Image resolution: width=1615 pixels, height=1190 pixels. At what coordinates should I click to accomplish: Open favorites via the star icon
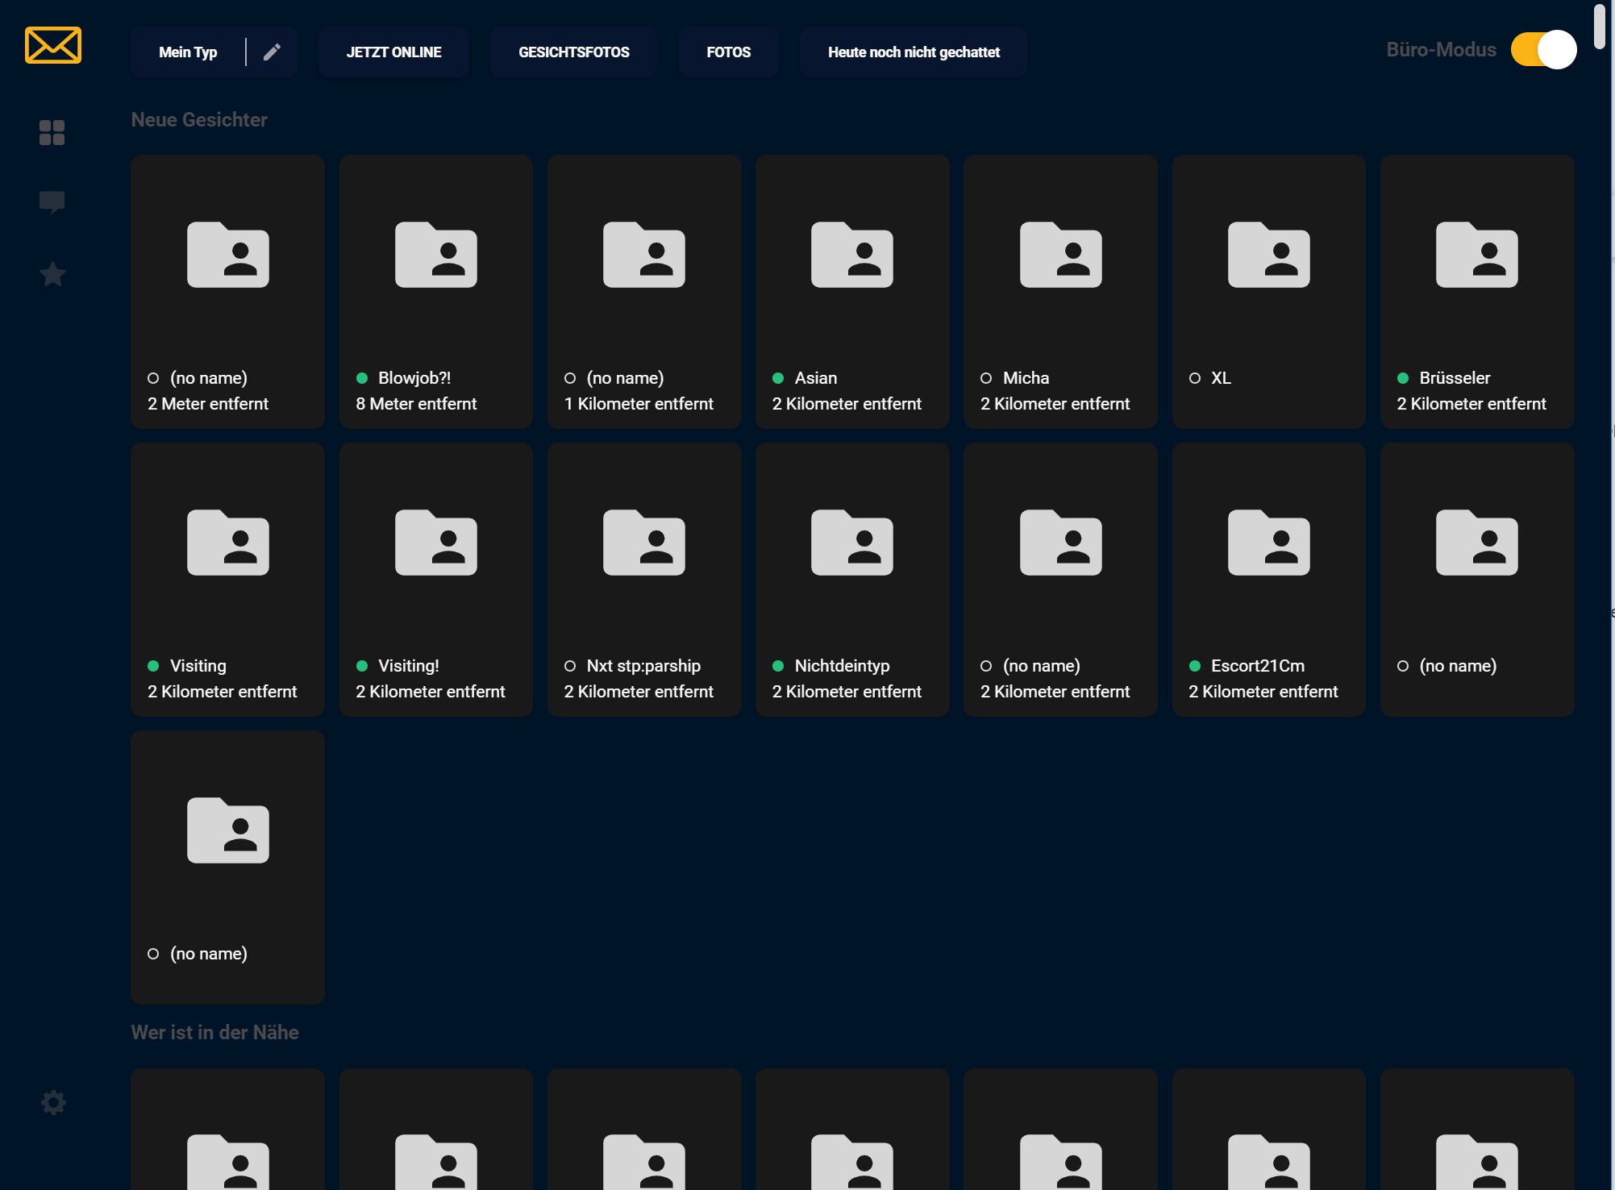click(x=52, y=274)
